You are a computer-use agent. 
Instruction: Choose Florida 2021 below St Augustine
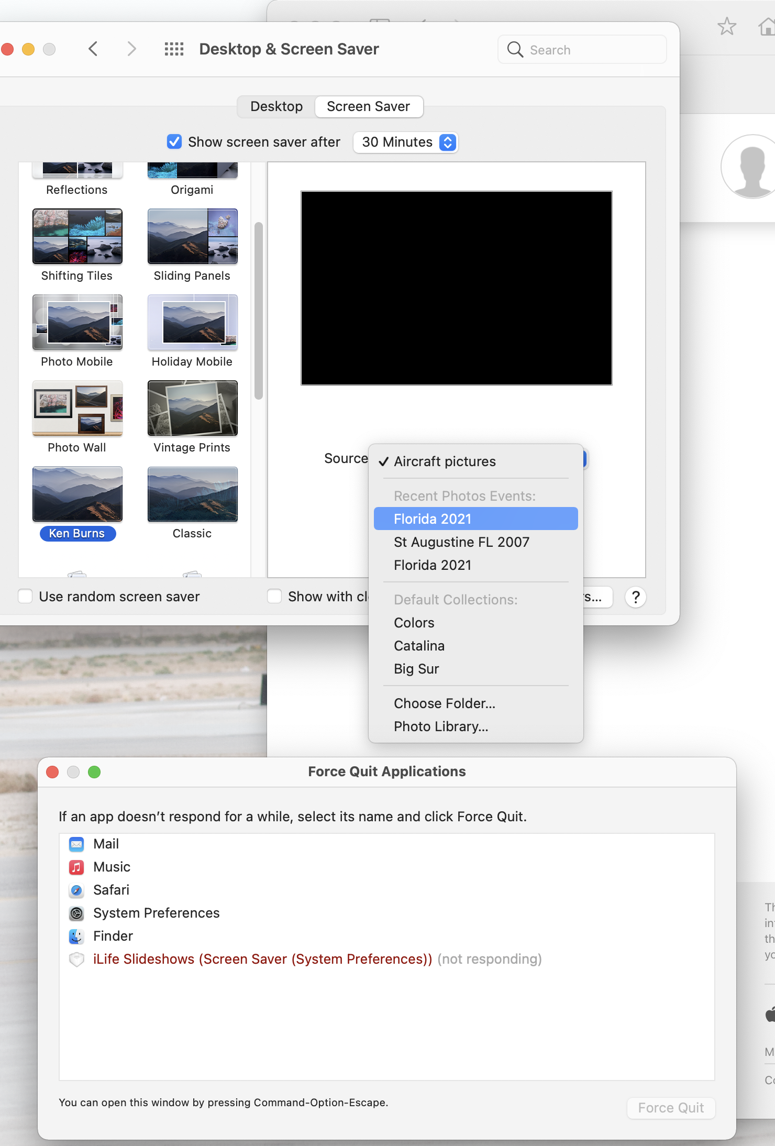pyautogui.click(x=476, y=565)
